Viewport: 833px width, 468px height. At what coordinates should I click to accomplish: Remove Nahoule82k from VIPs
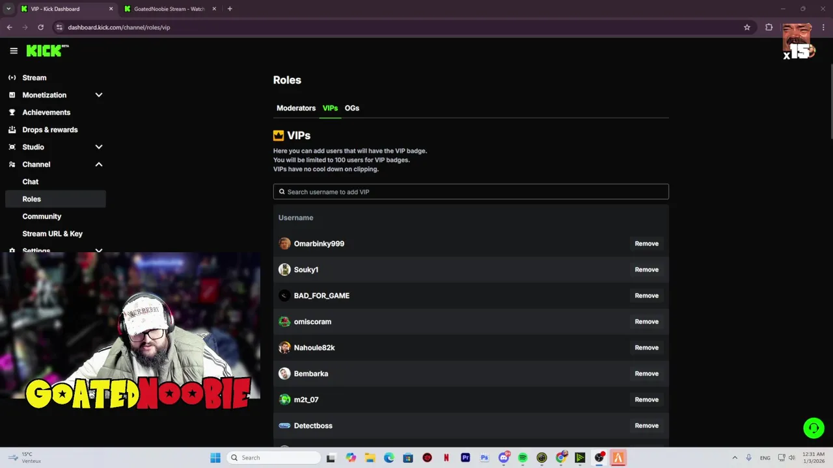646,348
